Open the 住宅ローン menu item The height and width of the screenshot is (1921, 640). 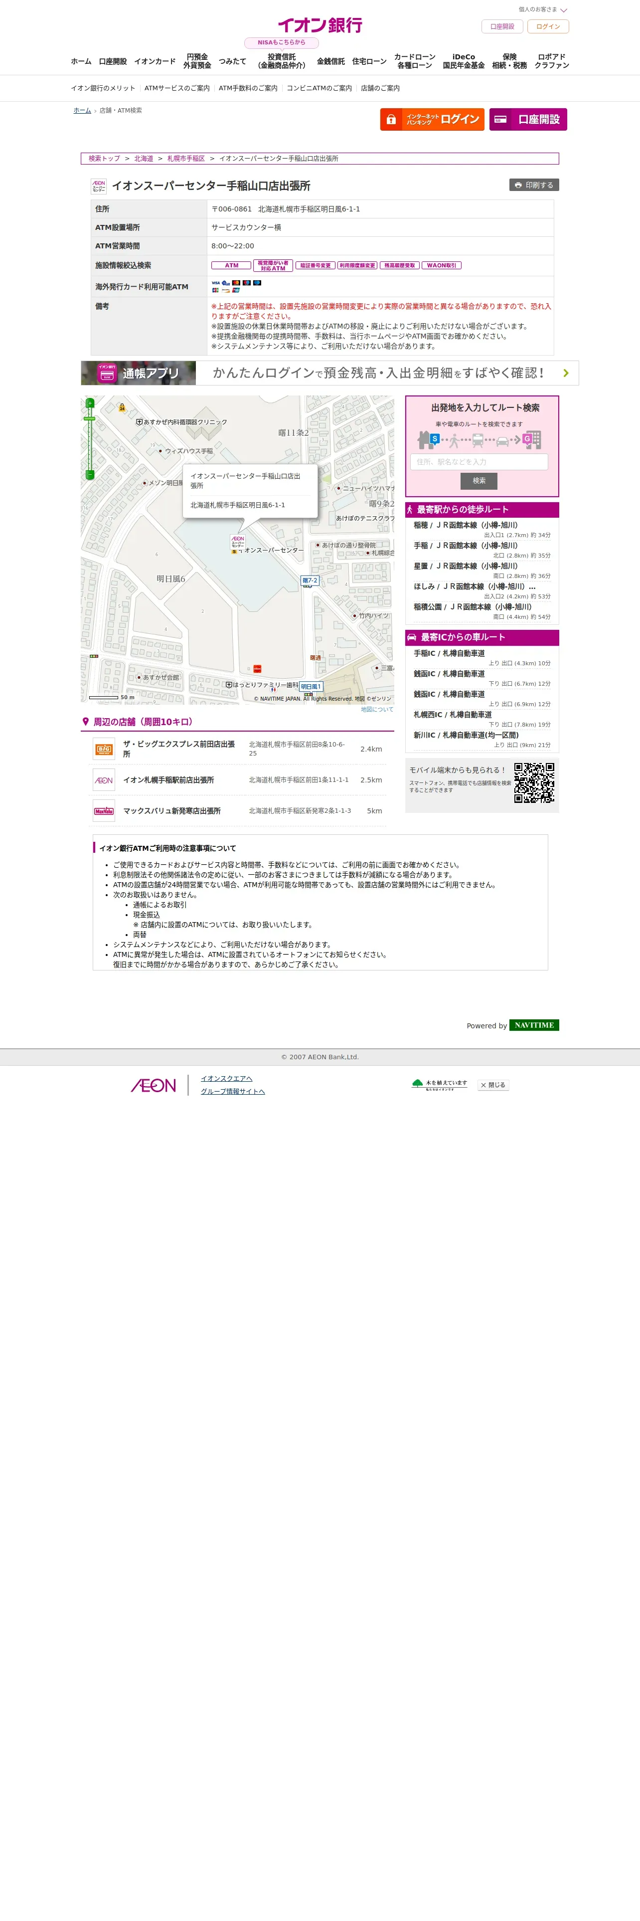(x=369, y=61)
